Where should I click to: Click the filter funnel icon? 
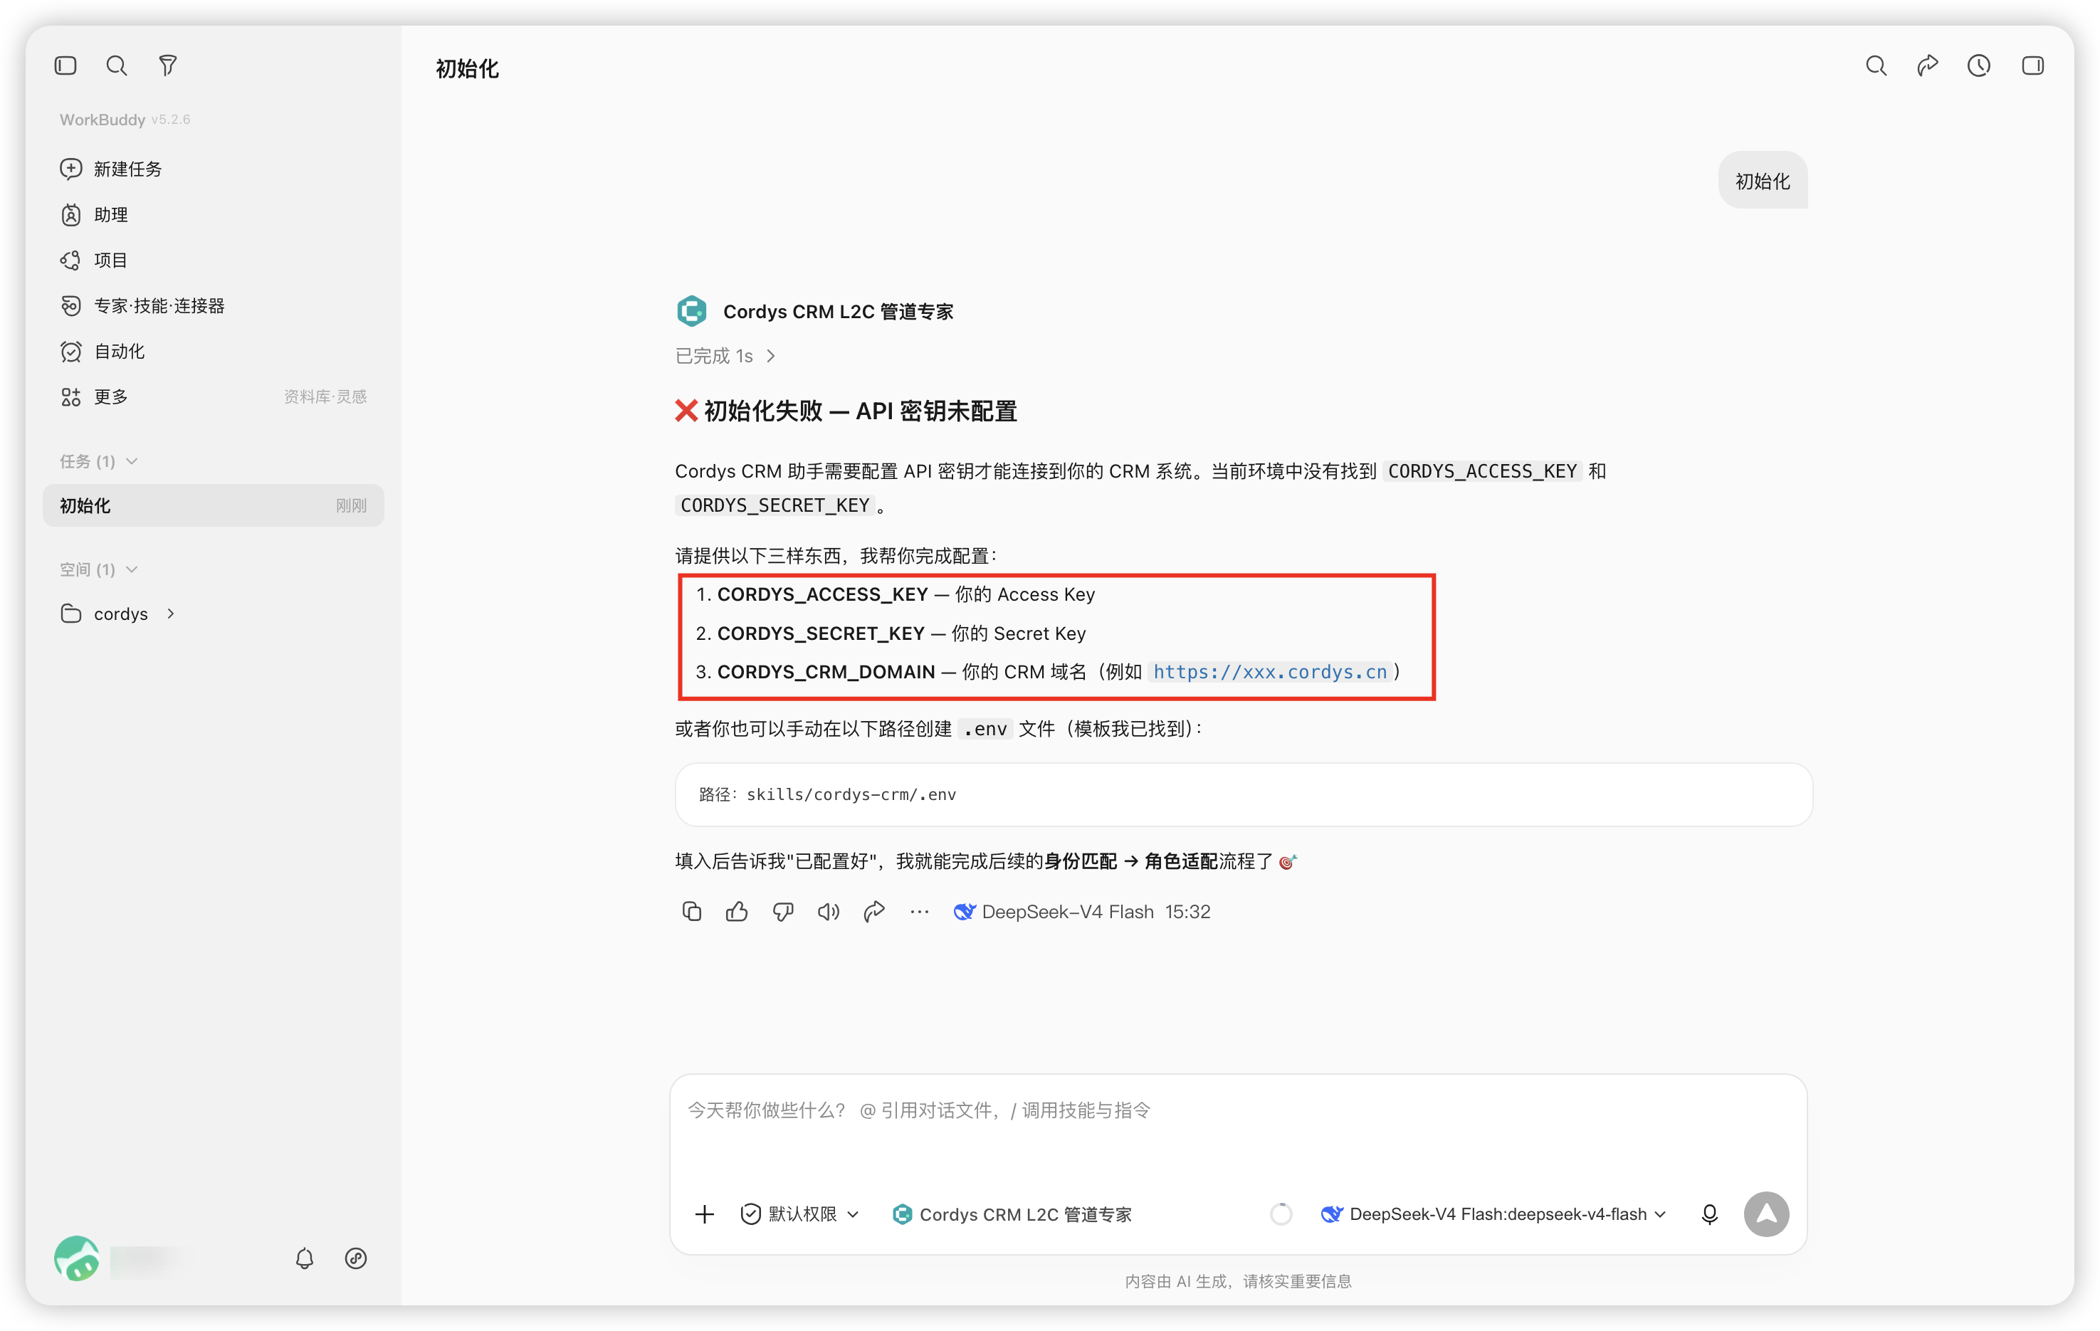168,65
